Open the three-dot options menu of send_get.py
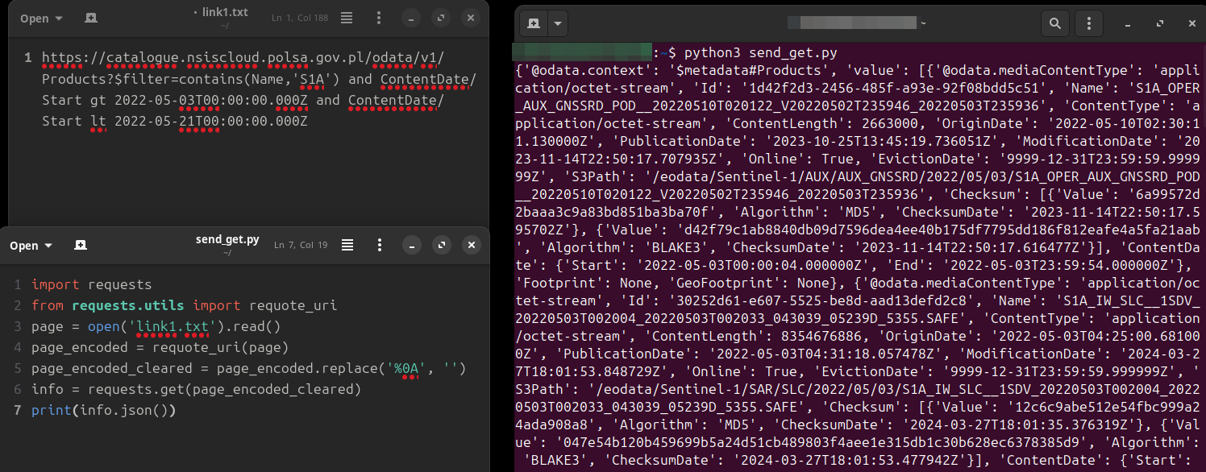 click(379, 245)
